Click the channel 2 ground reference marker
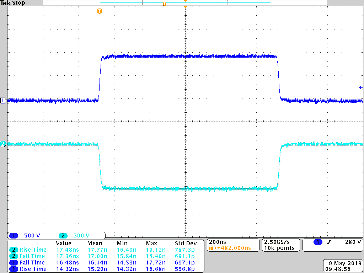 3,144
